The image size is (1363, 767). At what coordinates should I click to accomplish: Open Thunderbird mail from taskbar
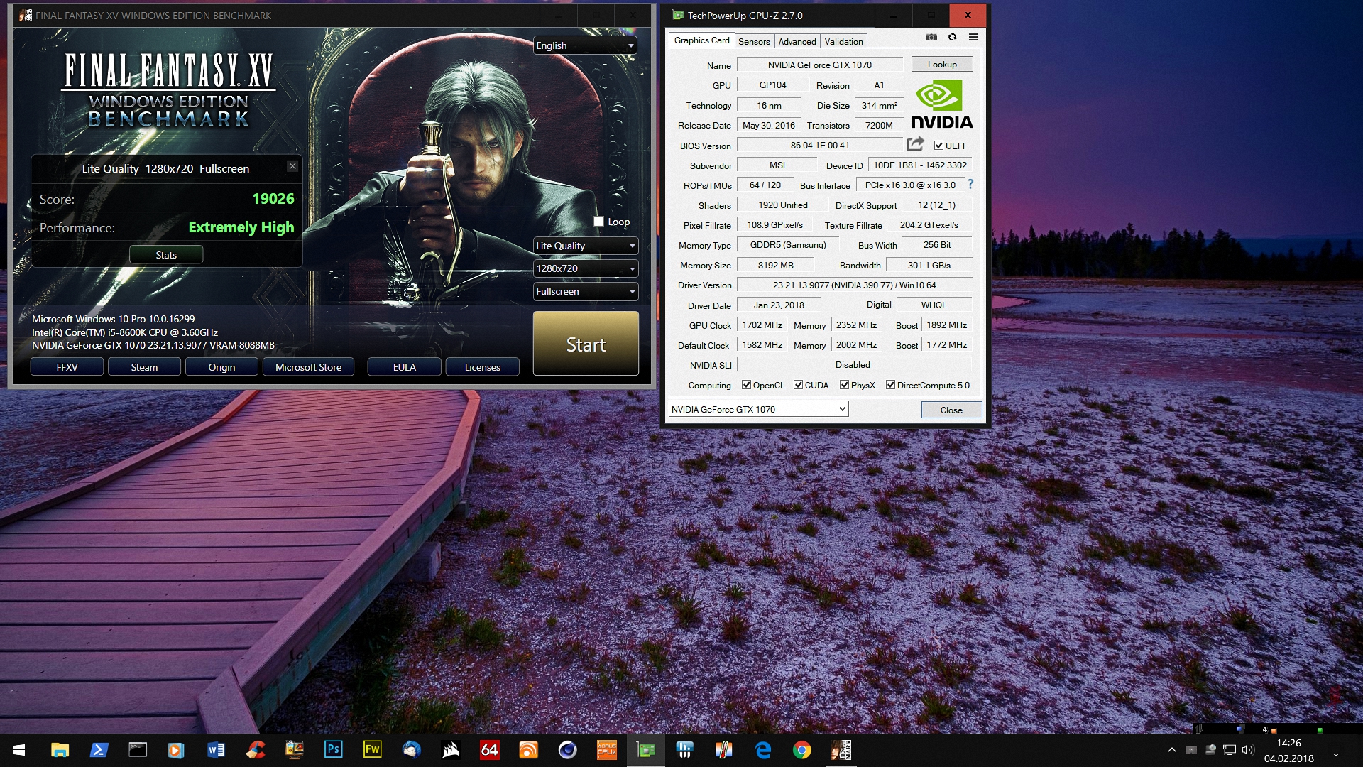coord(411,750)
